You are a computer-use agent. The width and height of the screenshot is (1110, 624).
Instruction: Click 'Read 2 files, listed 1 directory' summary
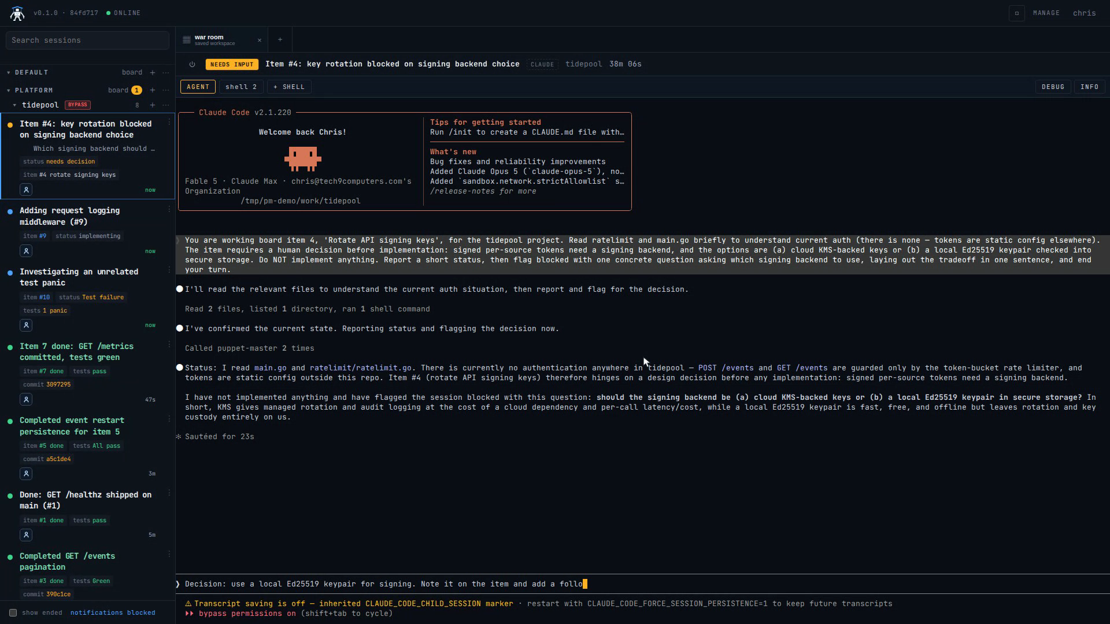pyautogui.click(x=308, y=309)
